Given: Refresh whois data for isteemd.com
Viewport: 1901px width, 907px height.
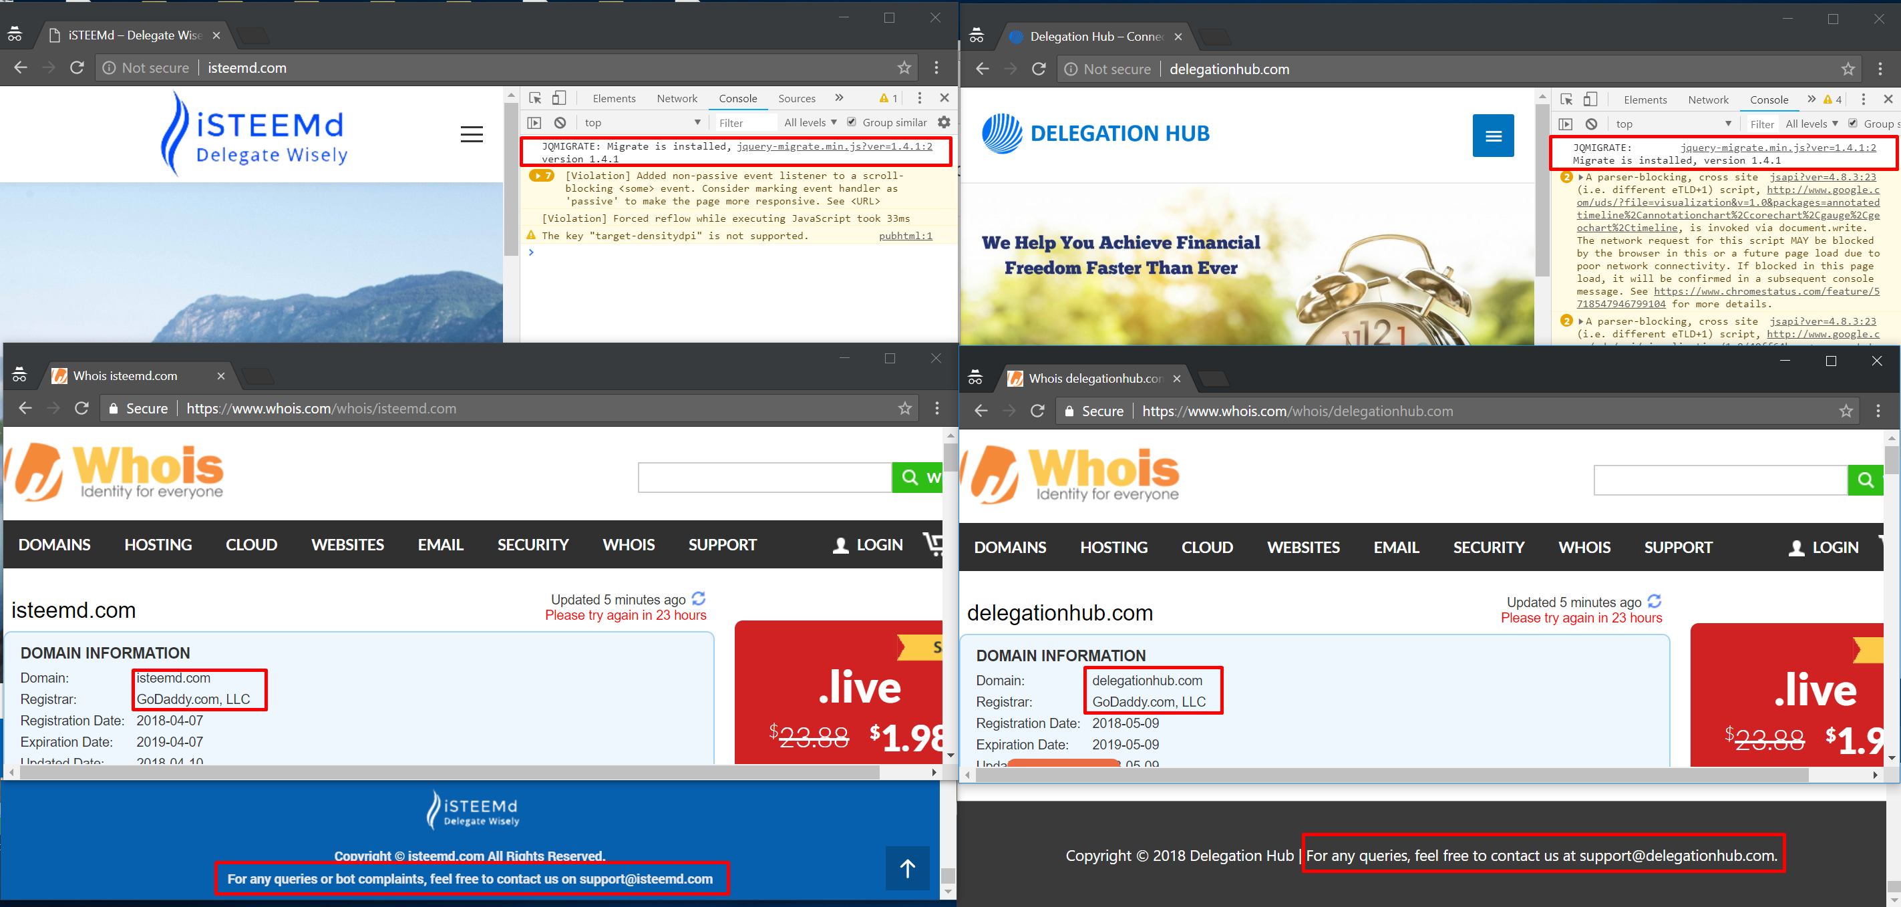Looking at the screenshot, I should tap(699, 598).
